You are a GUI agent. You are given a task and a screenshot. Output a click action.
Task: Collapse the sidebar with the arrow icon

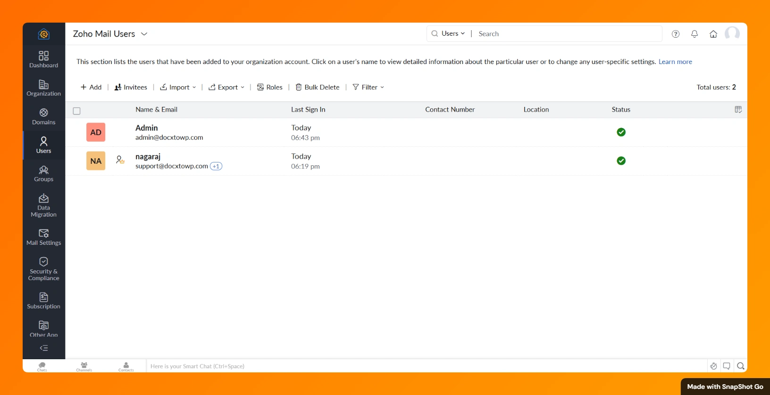[44, 348]
